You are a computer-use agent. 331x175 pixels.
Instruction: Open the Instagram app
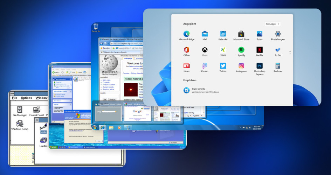tap(241, 68)
